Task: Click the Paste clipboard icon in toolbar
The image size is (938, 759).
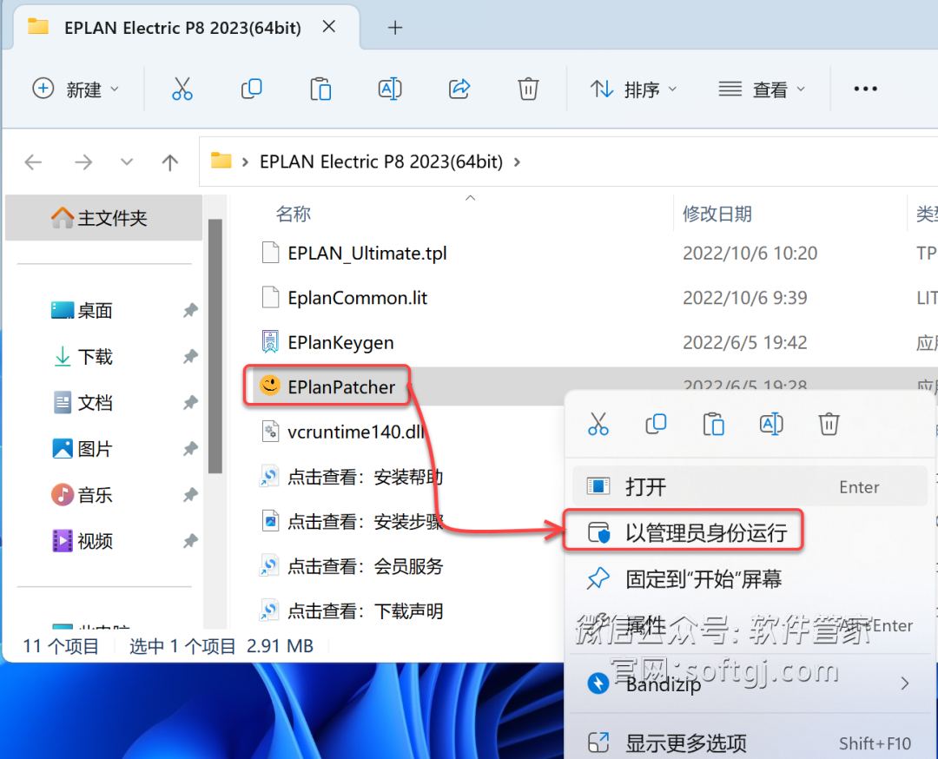Action: pyautogui.click(x=320, y=89)
